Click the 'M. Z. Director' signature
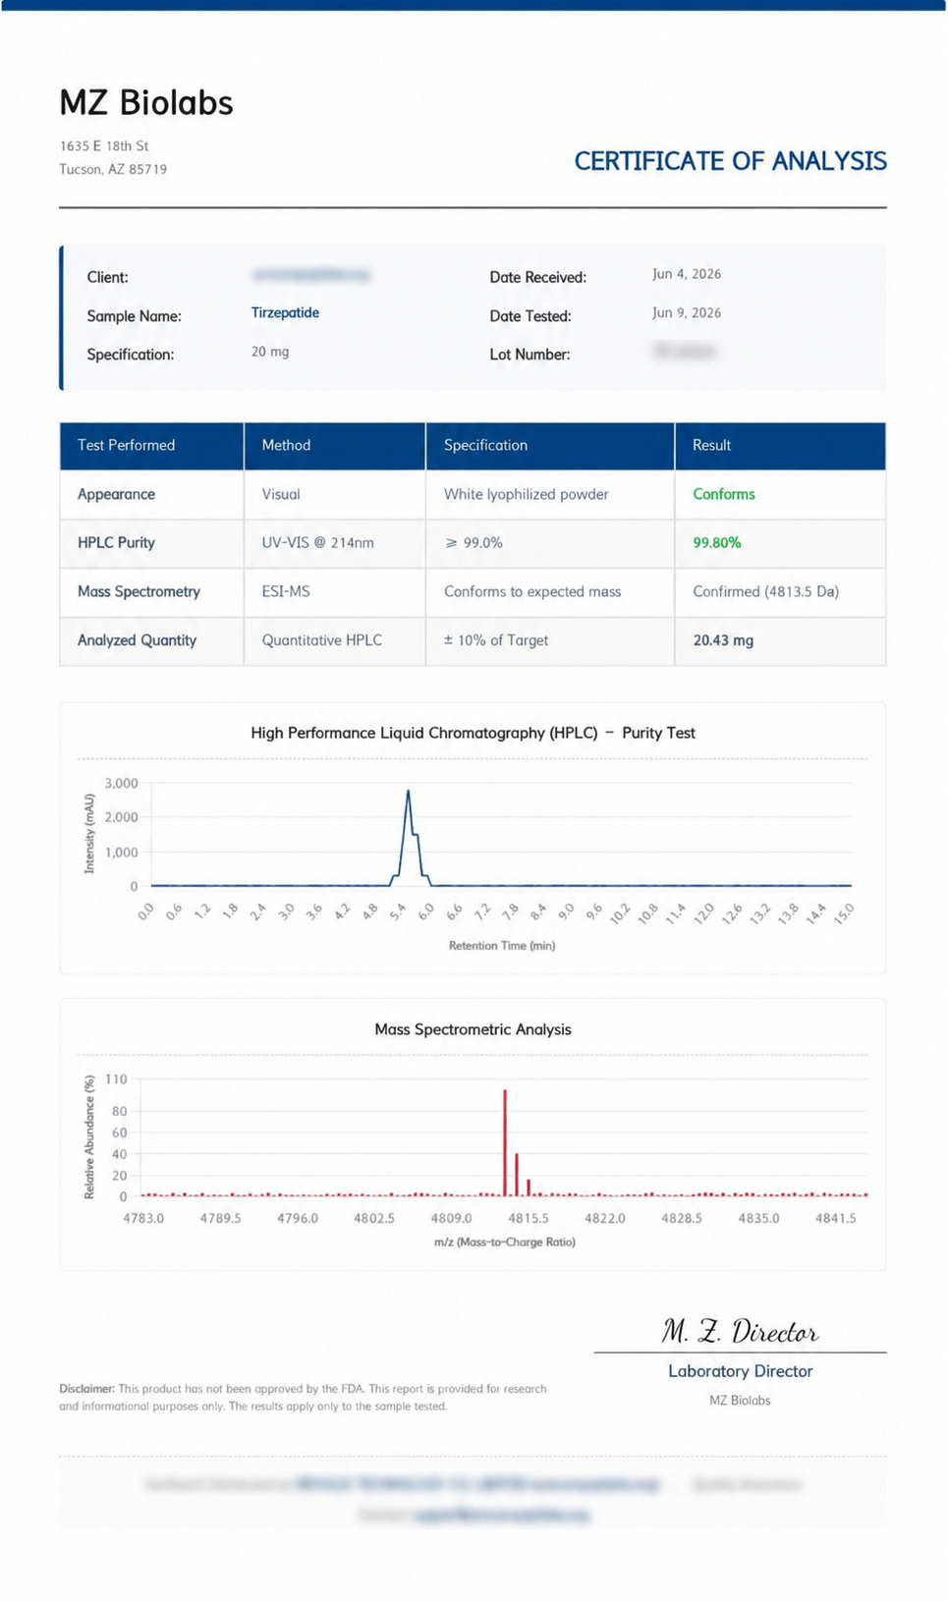Image resolution: width=948 pixels, height=1601 pixels. (740, 1332)
